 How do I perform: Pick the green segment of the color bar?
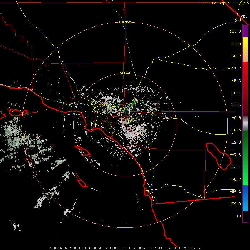coord(245,158)
